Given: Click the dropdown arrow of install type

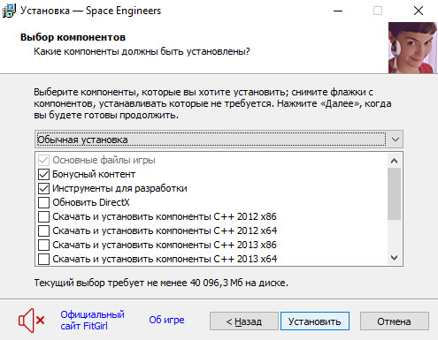Looking at the screenshot, I should coord(396,140).
